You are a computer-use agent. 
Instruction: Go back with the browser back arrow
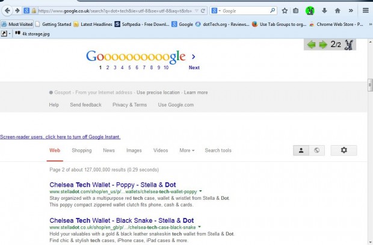coord(7,11)
